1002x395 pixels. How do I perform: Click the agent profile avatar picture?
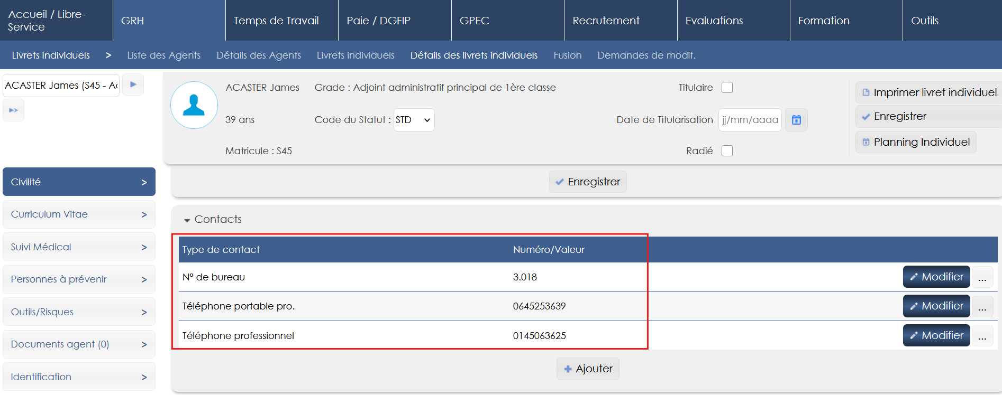pos(194,105)
